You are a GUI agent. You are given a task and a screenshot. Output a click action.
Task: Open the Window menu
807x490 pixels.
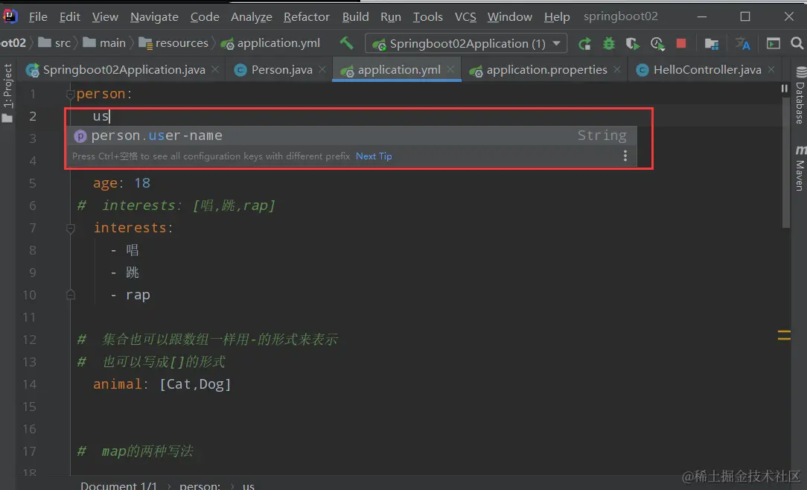[509, 17]
